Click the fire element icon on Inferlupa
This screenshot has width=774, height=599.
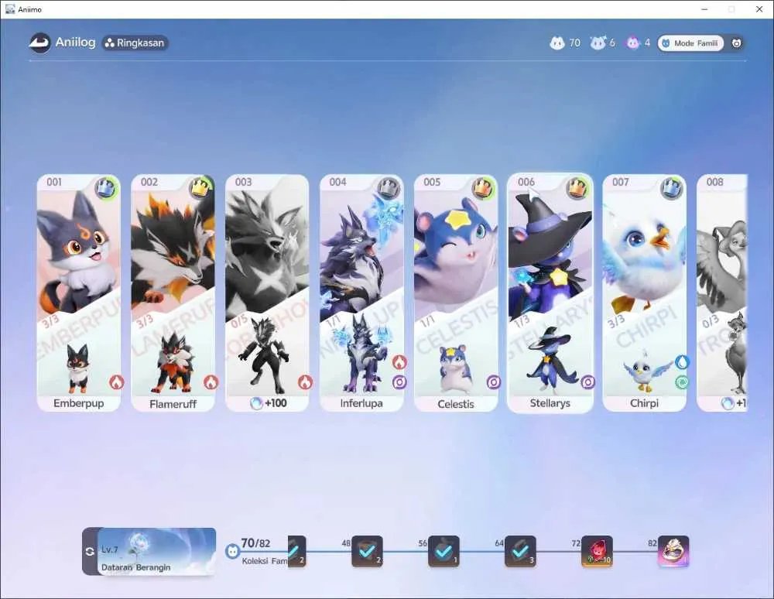click(x=399, y=362)
